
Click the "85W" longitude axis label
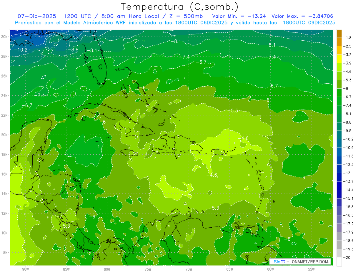[66, 269]
